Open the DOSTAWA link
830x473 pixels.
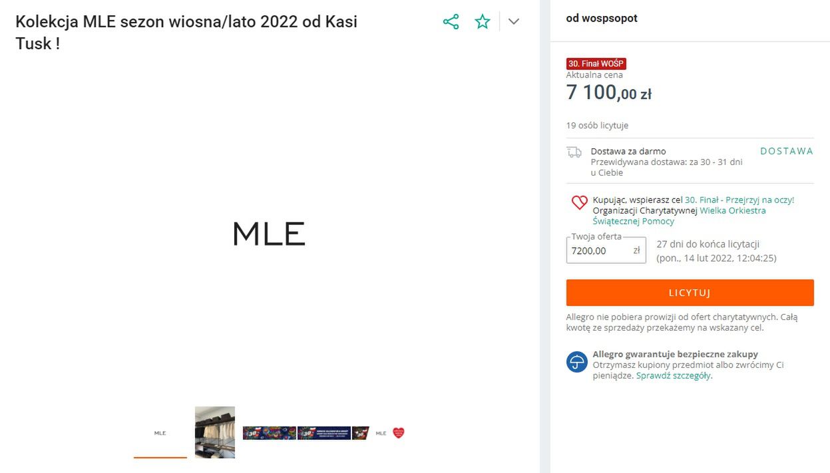pos(786,151)
